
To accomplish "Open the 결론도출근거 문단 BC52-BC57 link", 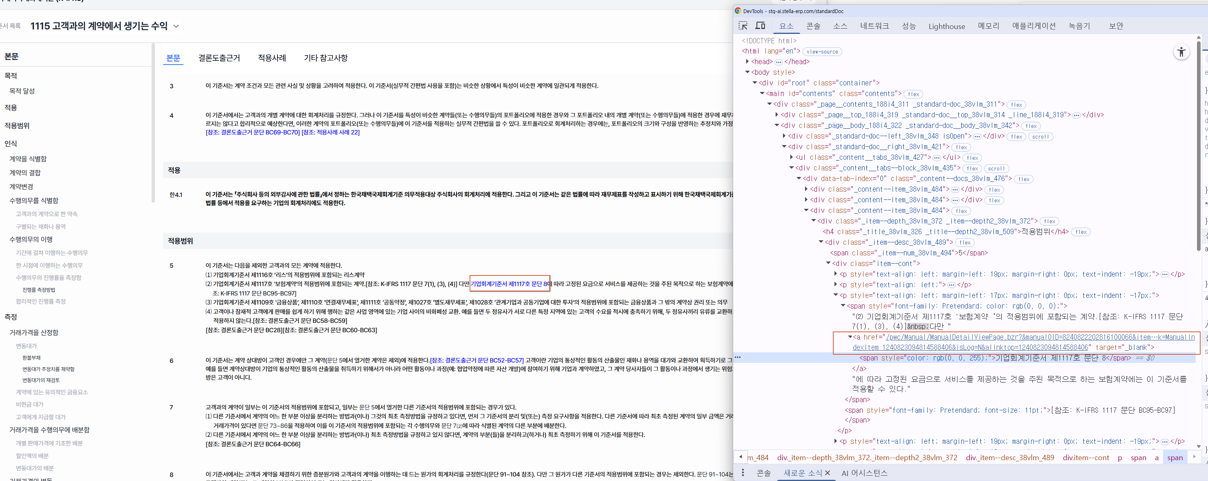I will (476, 360).
